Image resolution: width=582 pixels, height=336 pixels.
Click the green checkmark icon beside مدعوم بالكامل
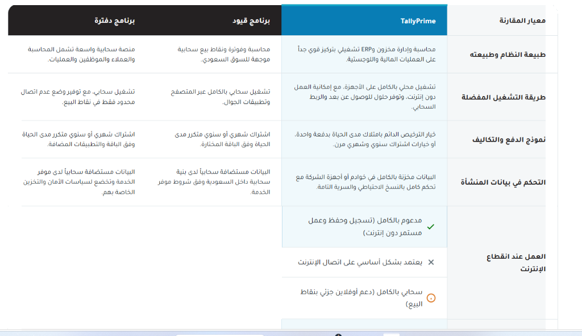(x=431, y=227)
